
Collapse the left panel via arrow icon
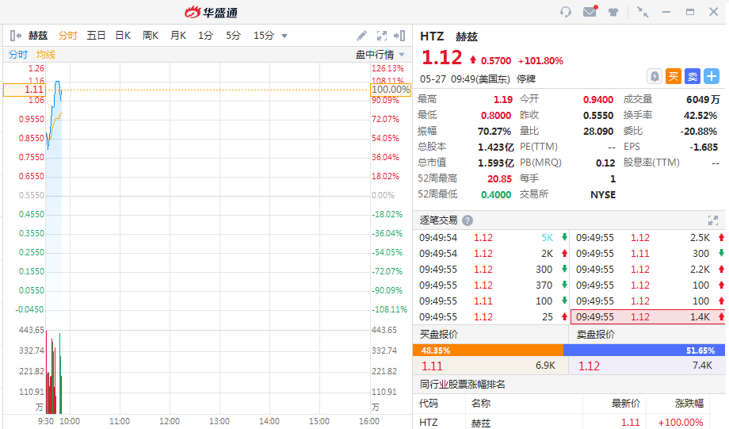pyautogui.click(x=15, y=36)
